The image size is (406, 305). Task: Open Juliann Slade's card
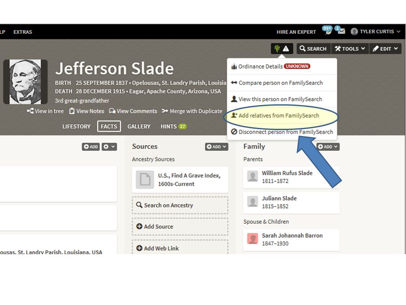[291, 202]
